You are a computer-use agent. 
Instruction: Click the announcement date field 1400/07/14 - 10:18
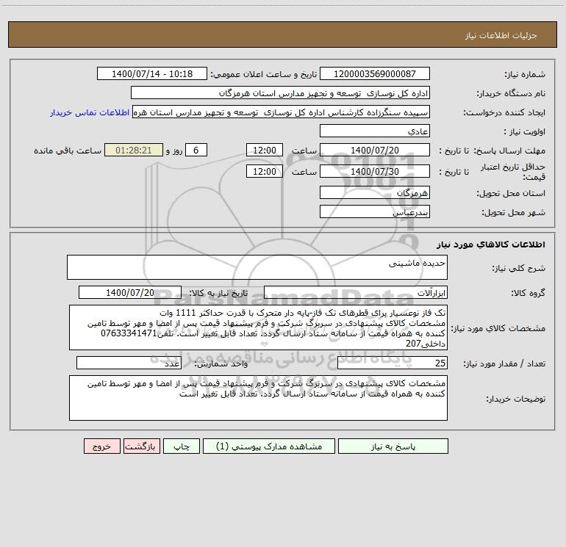152,73
